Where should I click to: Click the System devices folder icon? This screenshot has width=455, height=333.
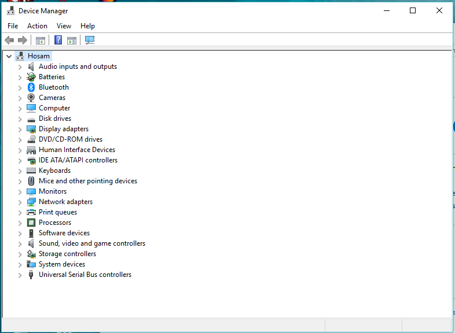tap(31, 264)
